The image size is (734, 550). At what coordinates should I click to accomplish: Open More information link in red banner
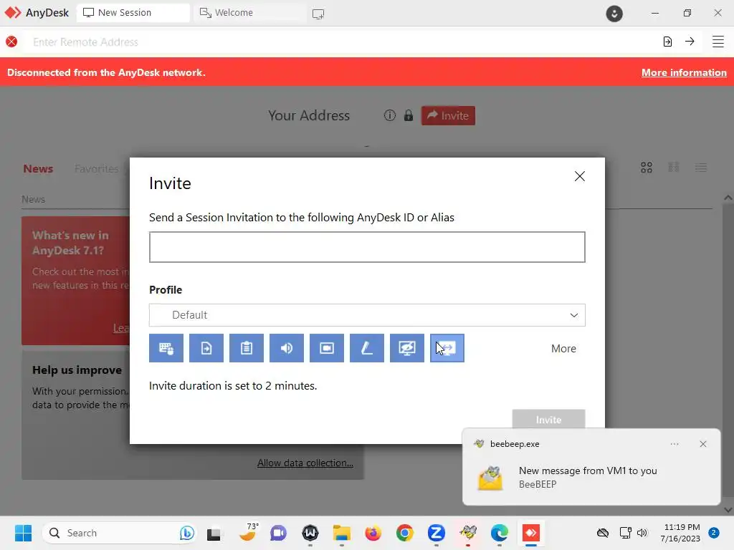[684, 72]
